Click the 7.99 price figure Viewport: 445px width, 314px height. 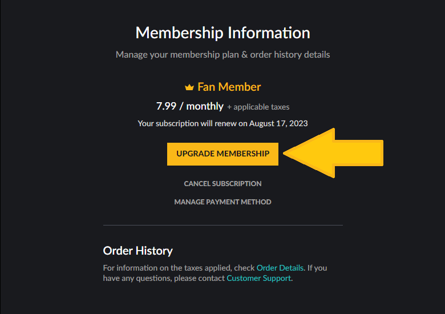(167, 106)
